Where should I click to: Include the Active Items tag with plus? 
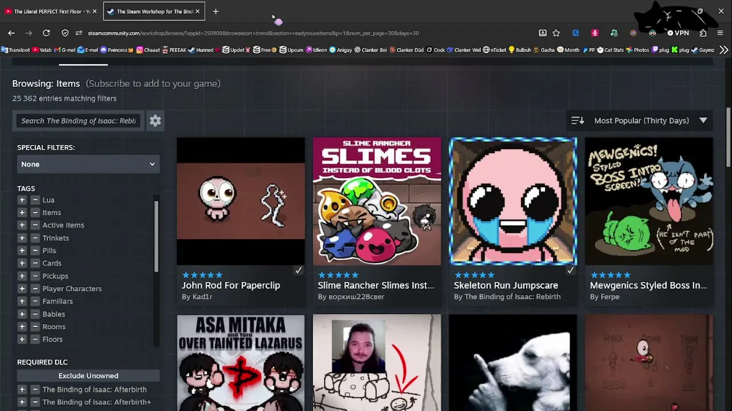22,225
